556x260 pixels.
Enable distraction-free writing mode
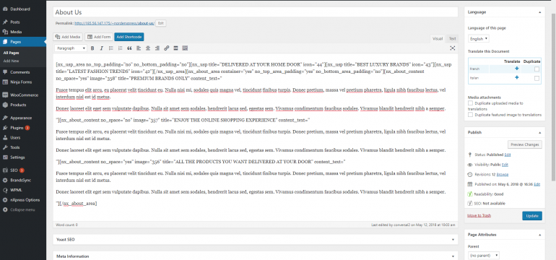click(x=453, y=48)
